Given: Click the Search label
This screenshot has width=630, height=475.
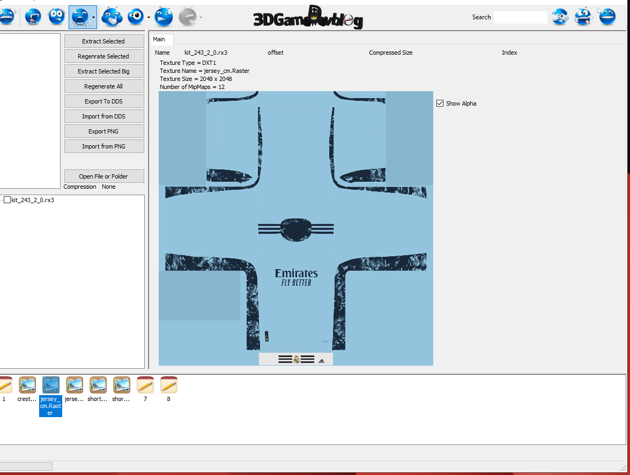Looking at the screenshot, I should (x=481, y=17).
